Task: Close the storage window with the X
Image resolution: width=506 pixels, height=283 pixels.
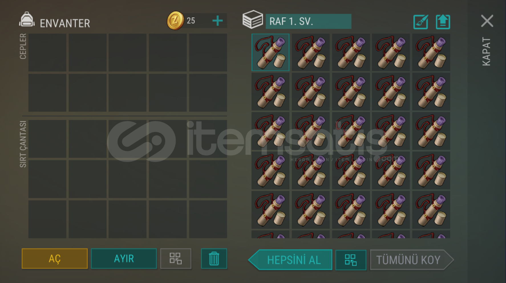Action: click(x=487, y=21)
